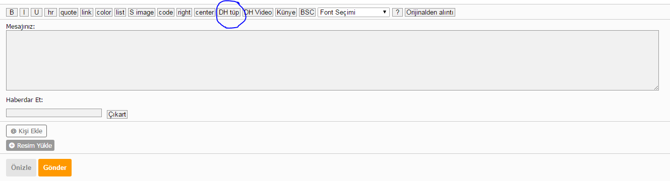Click the Orijinalden alıntı button
The height and width of the screenshot is (181, 670).
pos(430,13)
